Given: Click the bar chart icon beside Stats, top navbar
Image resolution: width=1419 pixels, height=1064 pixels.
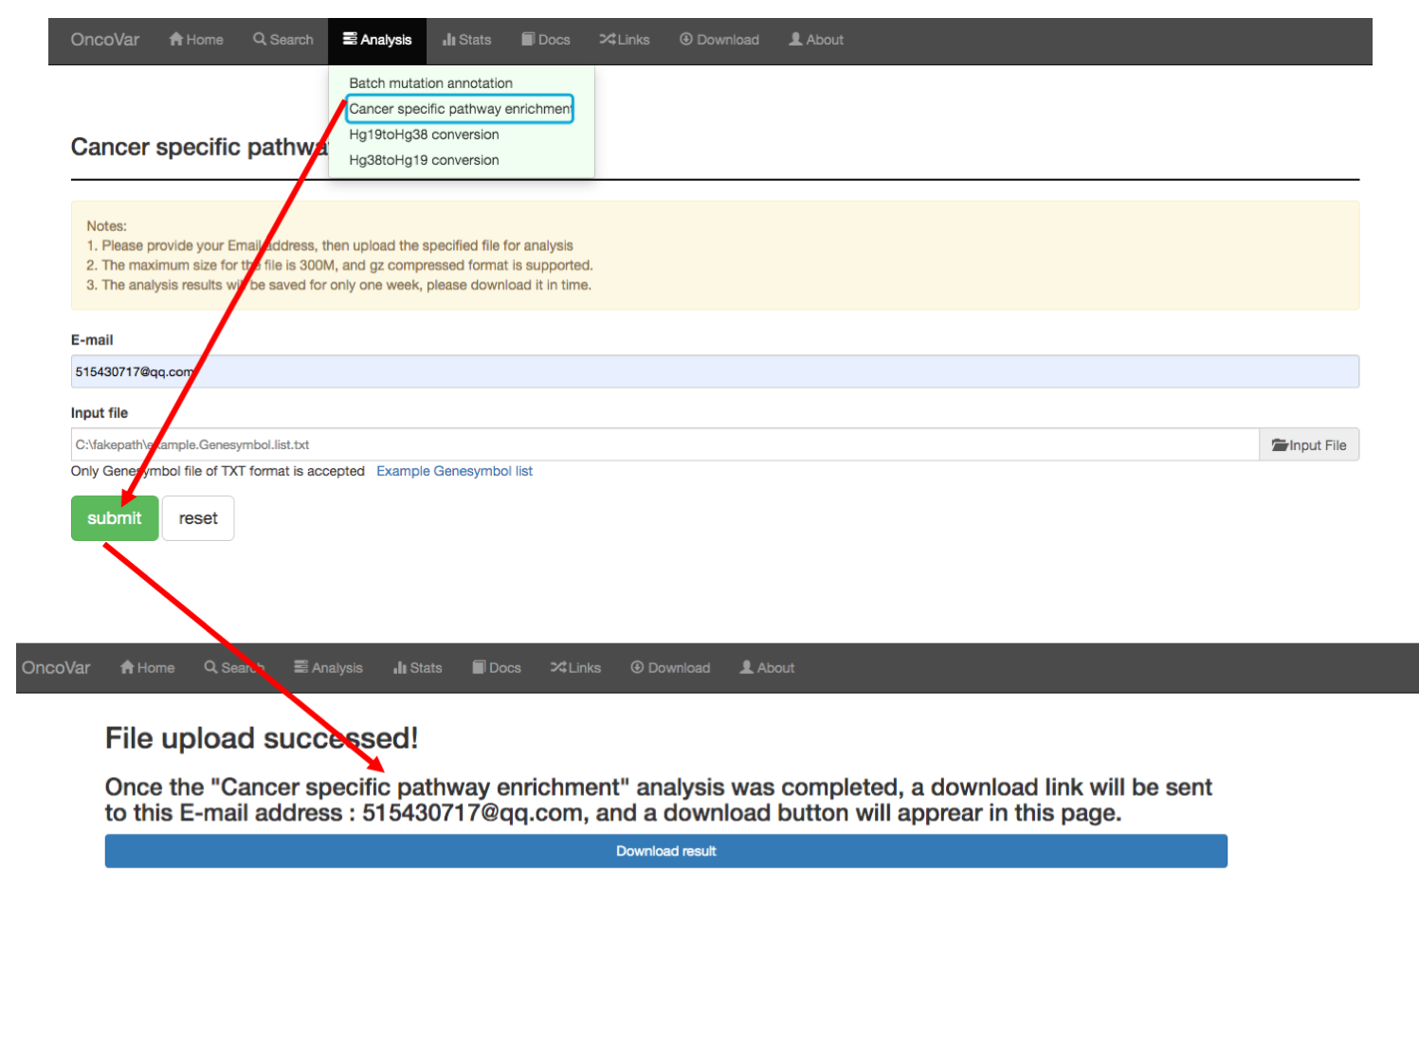Looking at the screenshot, I should (449, 39).
